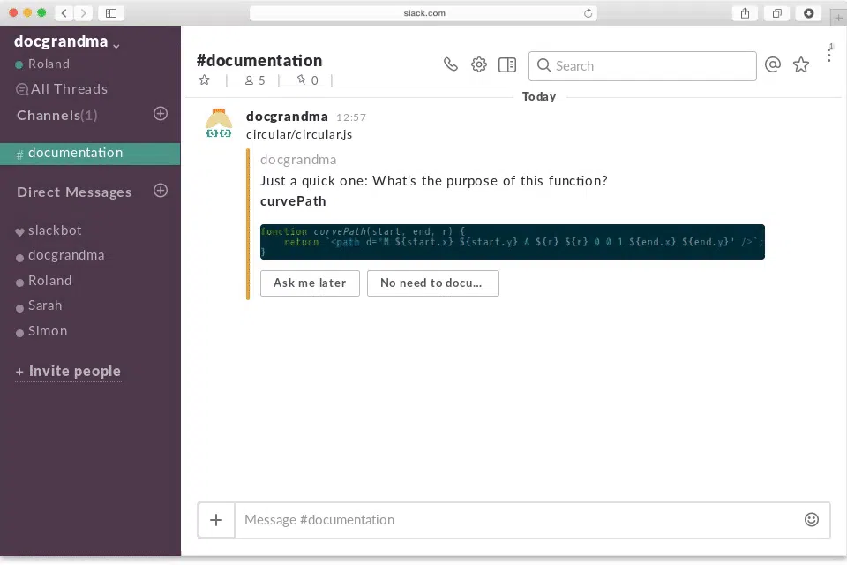Show all tabs overview button
Viewport: 847px width, 565px height.
tap(776, 13)
